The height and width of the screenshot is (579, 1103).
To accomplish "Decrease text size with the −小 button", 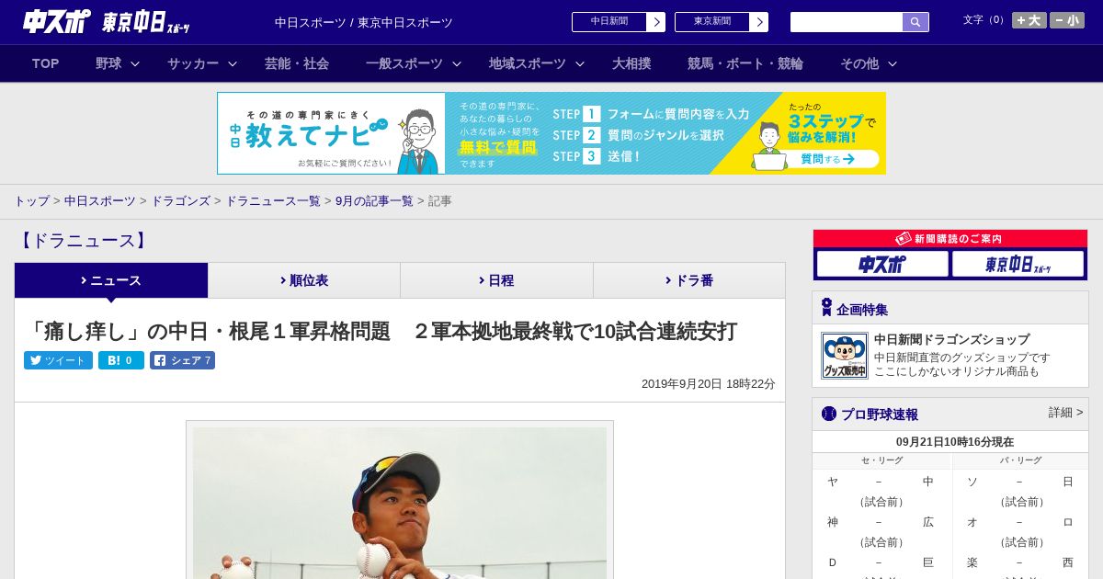I will pyautogui.click(x=1067, y=20).
